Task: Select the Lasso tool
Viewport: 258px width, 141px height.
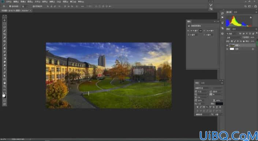Action: click(x=4, y=27)
